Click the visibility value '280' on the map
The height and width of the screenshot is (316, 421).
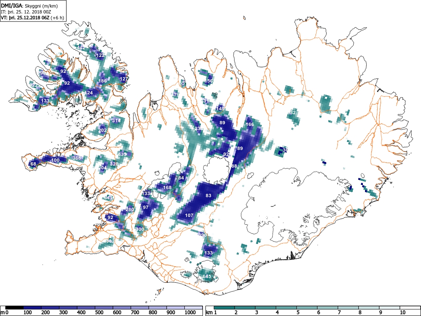point(130,209)
